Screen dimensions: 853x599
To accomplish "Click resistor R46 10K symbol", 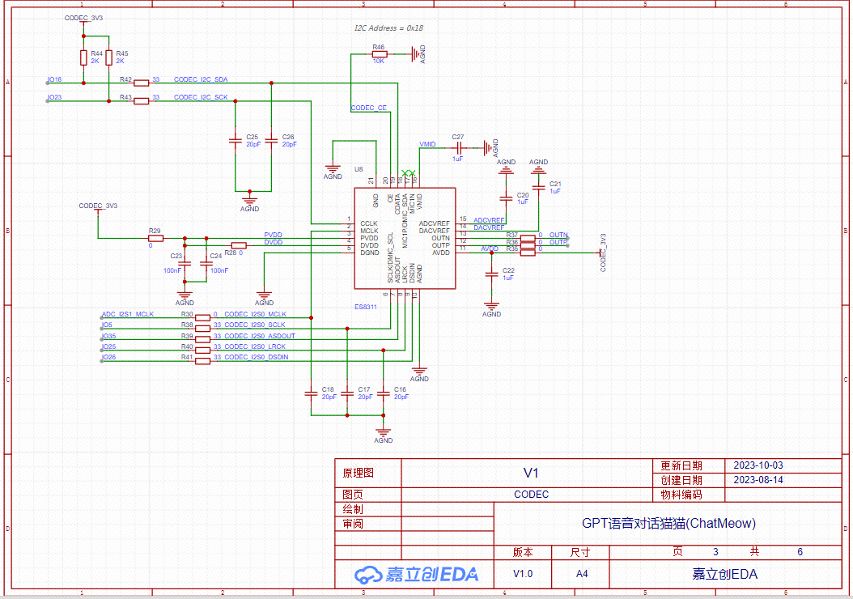I will coord(379,54).
